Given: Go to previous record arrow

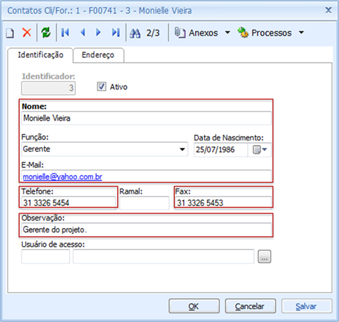Looking at the screenshot, I should tap(83, 33).
